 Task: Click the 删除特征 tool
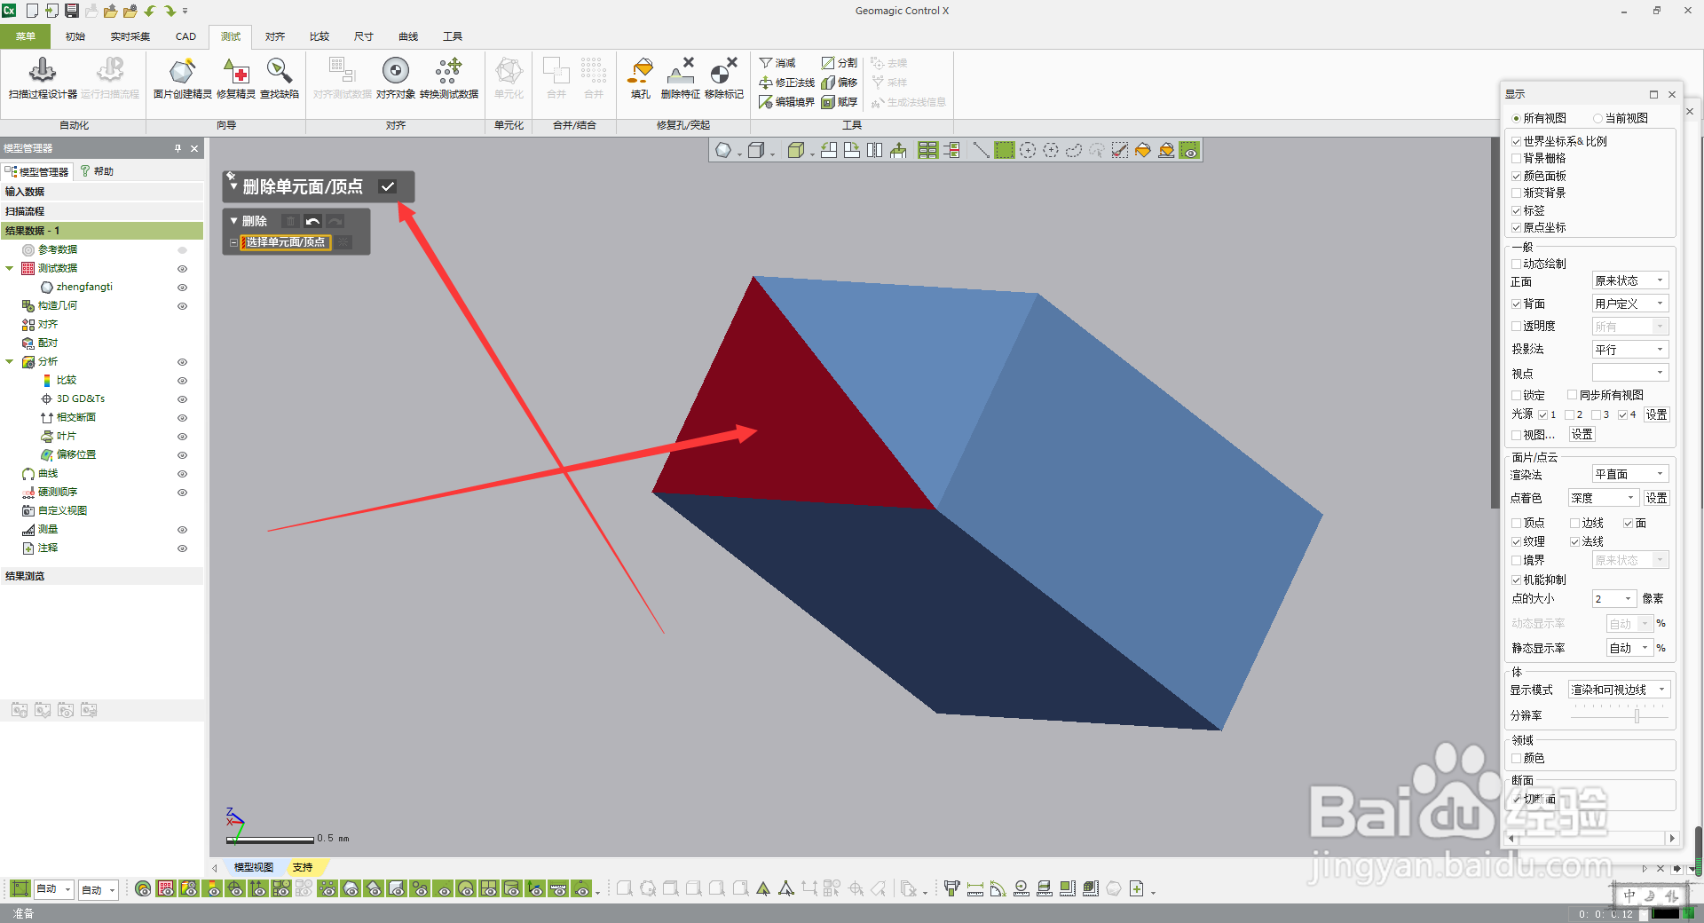[680, 78]
